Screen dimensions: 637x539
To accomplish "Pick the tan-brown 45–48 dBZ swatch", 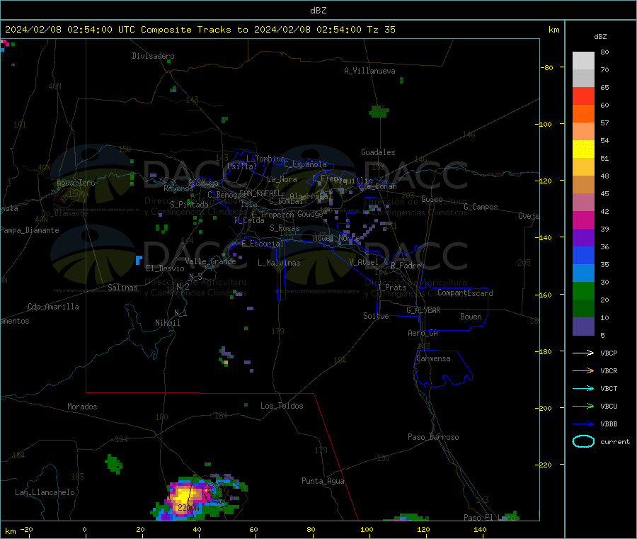I will [583, 185].
